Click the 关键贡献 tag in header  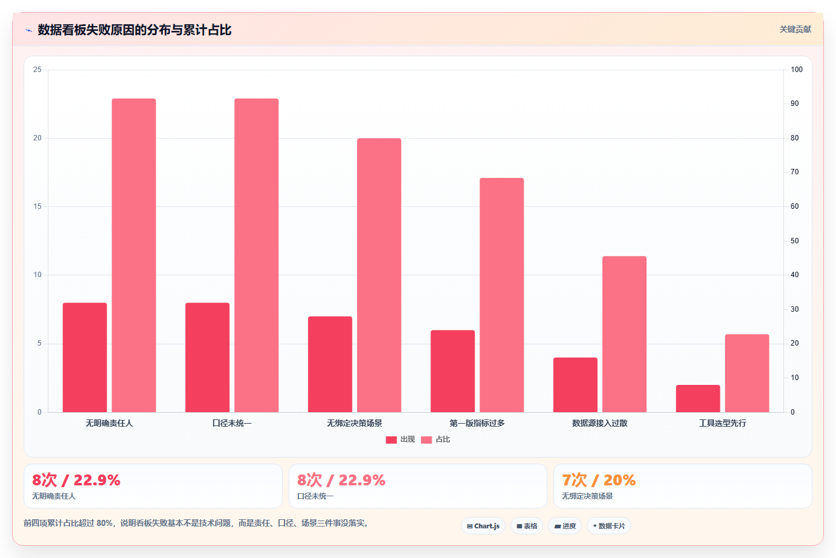tap(795, 30)
